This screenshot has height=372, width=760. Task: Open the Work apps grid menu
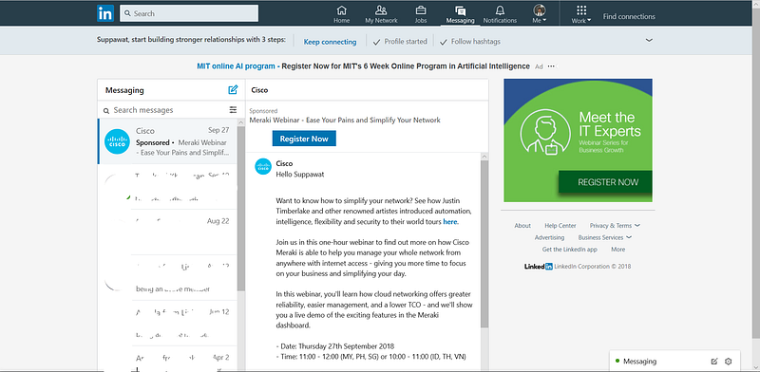coord(581,14)
